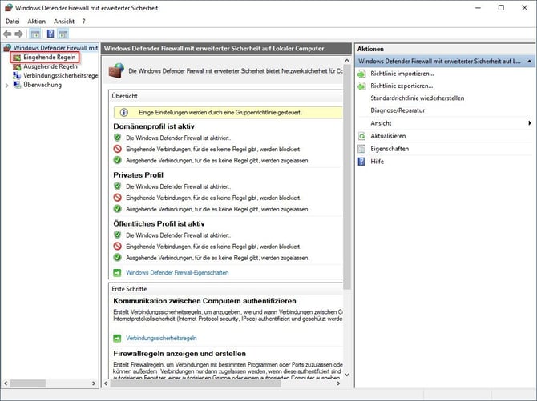Click the Aktualisieren refresh icon

tap(363, 136)
